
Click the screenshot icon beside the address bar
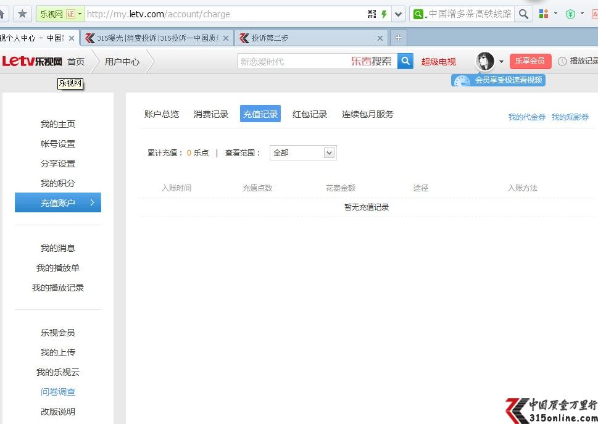coord(373,14)
